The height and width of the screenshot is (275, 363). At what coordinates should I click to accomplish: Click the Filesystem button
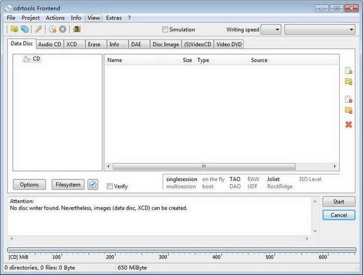68,185
